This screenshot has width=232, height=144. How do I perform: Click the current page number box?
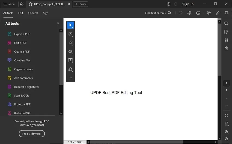pyautogui.click(x=226, y=83)
